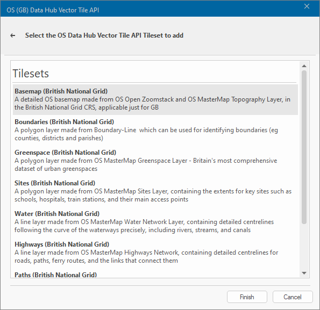This screenshot has height=310, width=320.
Task: Click the Highways description about roads and ferry routes
Action: coord(146,256)
